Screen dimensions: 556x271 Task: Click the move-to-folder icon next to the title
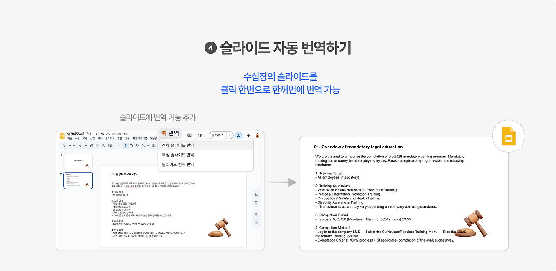[102, 134]
